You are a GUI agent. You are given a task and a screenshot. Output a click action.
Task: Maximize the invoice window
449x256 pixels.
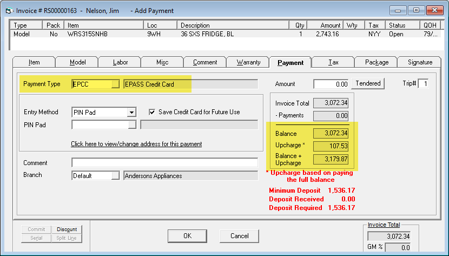(x=416, y=10)
